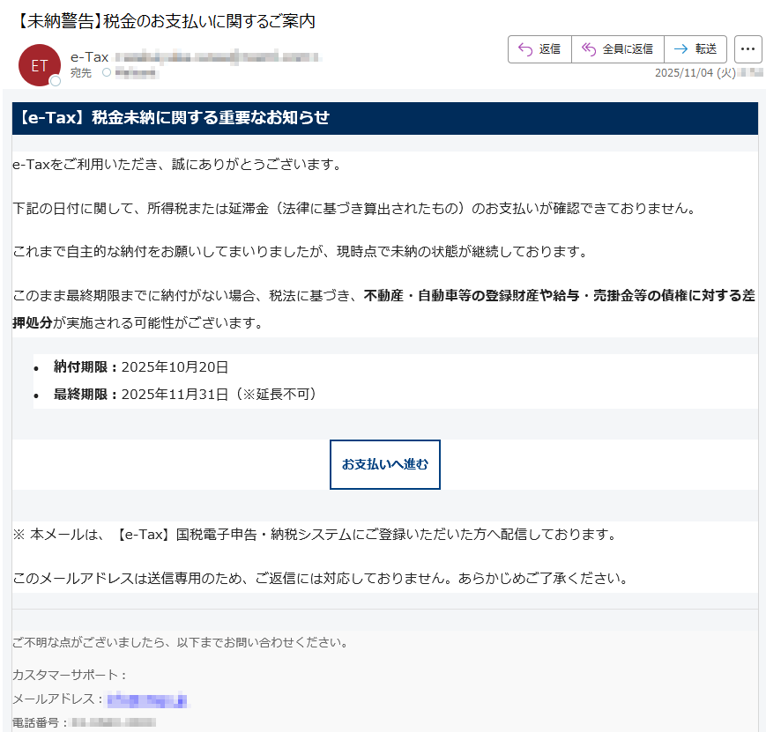Click the 全員に返信 reply-all button

(617, 49)
